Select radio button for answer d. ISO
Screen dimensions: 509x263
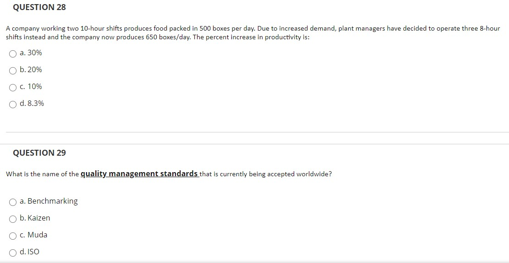tap(13, 252)
